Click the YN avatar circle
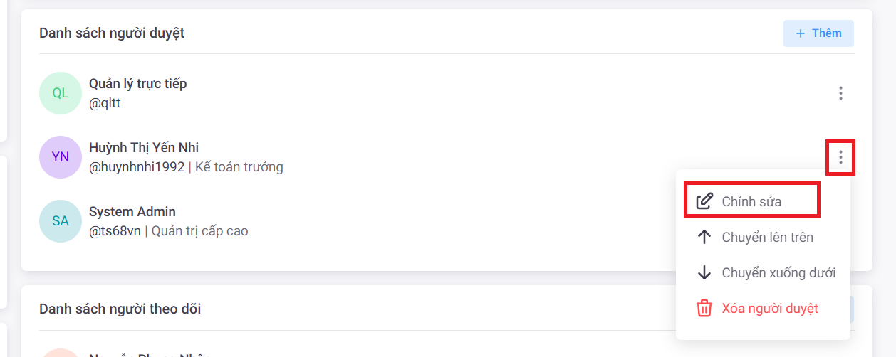The width and height of the screenshot is (896, 357). tap(61, 157)
